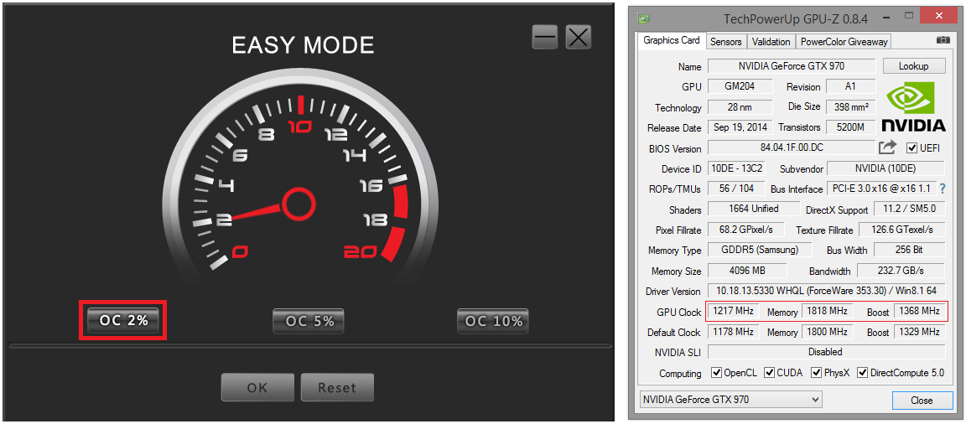Image resolution: width=966 pixels, height=424 pixels.
Task: Toggle the DirectCompute 5.0 checkbox
Action: (863, 373)
